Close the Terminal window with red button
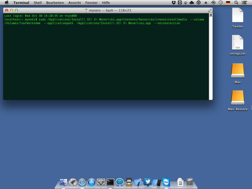Image resolution: width=252 pixels, height=189 pixels. pyautogui.click(x=7, y=10)
